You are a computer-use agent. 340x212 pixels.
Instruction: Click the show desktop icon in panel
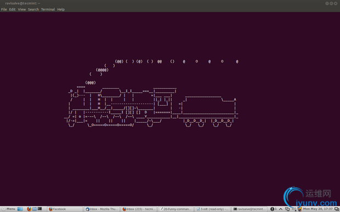[x=20, y=209]
